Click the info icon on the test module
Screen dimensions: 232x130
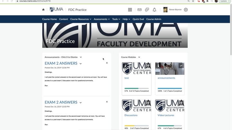(x=125, y=66)
